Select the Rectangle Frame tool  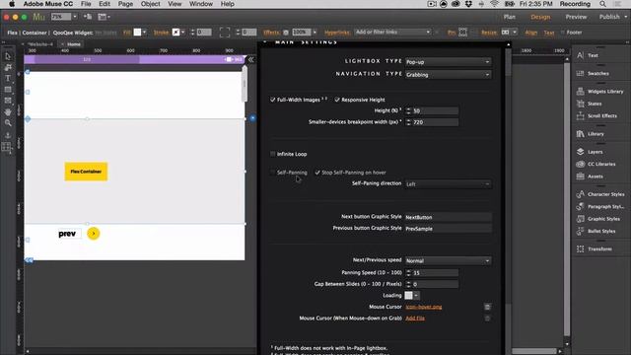(8, 101)
